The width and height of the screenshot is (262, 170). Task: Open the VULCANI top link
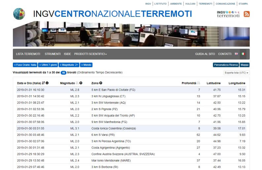190,4
